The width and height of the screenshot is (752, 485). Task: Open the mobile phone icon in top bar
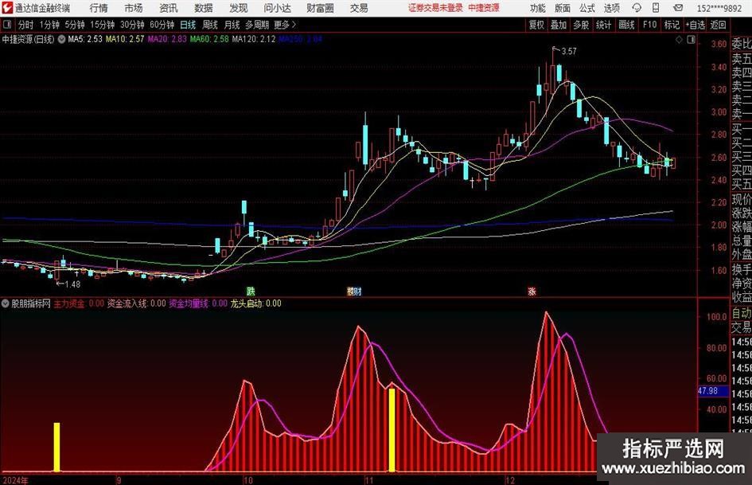(656, 8)
